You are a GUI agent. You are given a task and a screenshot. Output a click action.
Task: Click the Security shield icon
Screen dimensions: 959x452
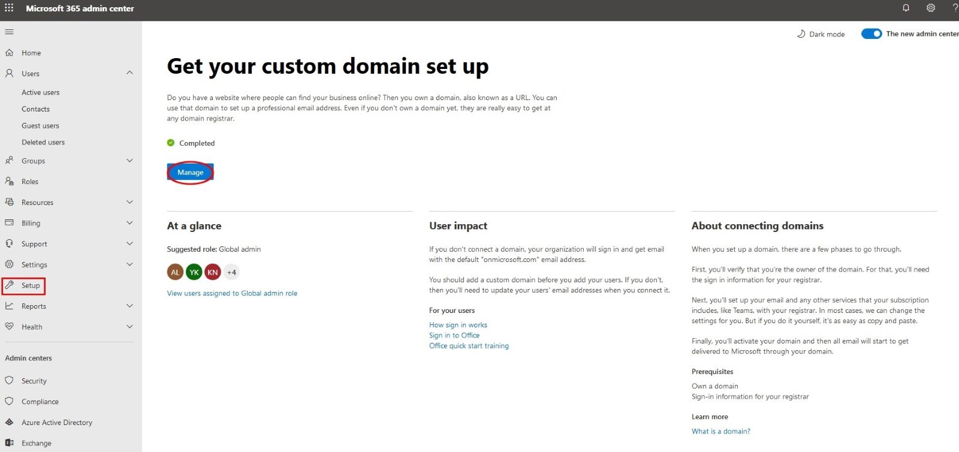click(x=10, y=381)
